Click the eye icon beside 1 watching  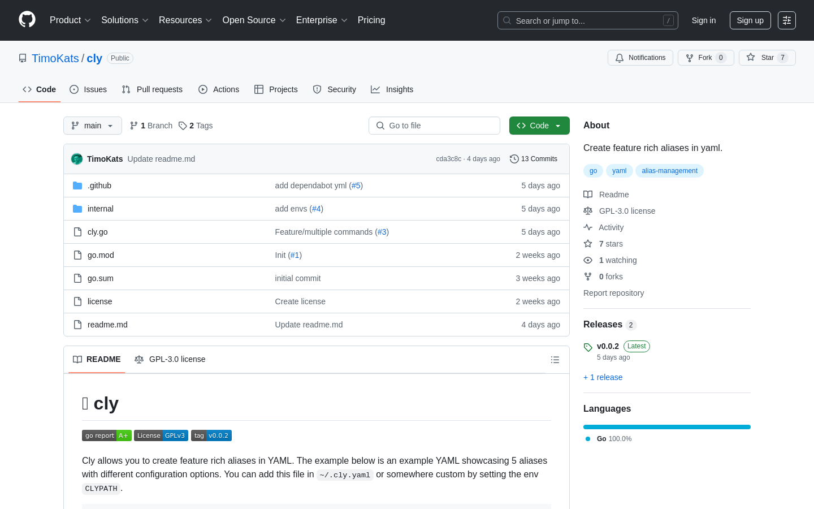pos(588,260)
